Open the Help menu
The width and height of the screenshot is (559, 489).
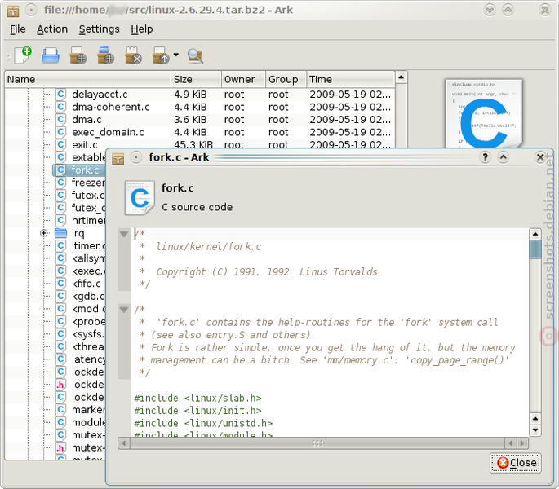(141, 29)
